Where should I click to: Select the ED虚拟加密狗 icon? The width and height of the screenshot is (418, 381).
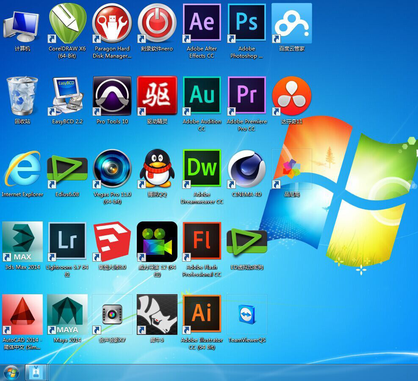coord(246,242)
